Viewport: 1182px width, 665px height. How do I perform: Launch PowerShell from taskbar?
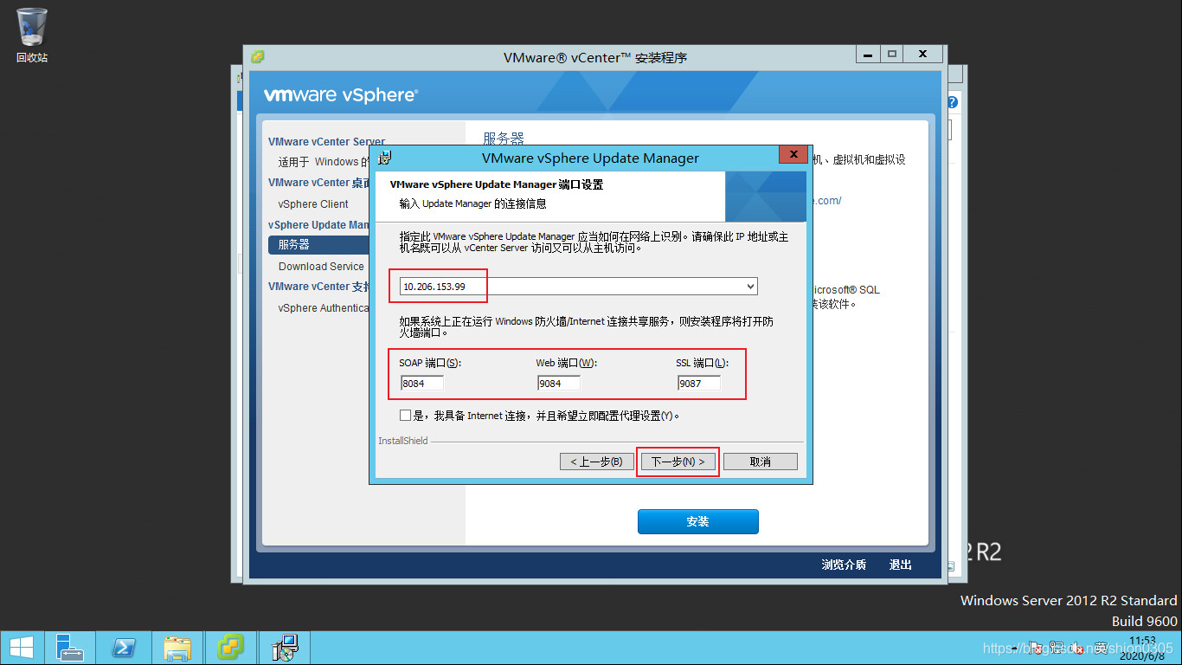(x=124, y=648)
